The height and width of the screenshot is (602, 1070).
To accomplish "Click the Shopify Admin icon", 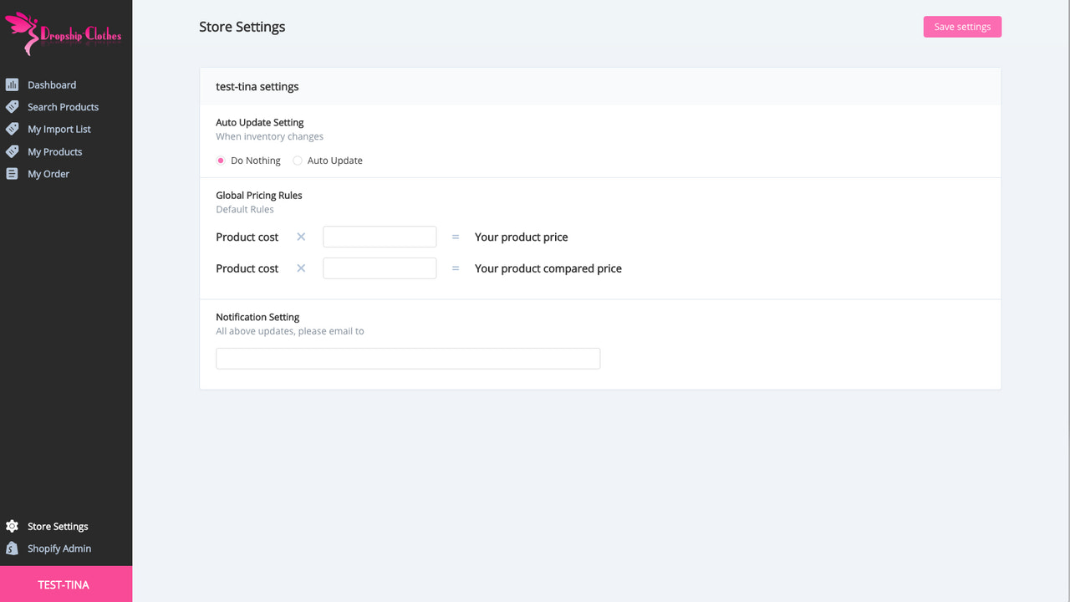I will click(12, 548).
